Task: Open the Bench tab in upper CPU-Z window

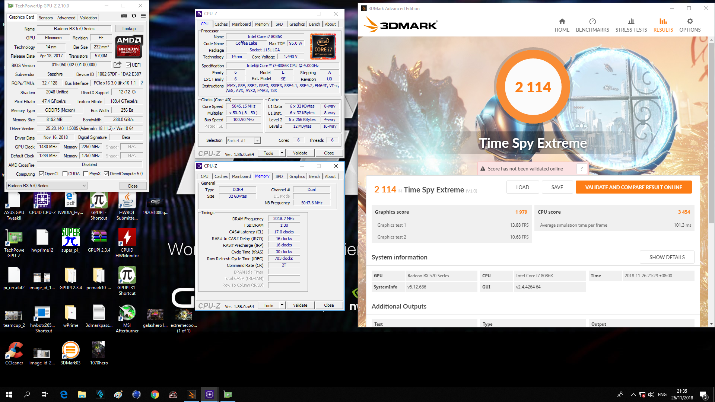Action: pos(314,24)
